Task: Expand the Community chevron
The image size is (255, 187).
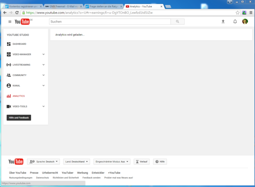Action: 43,75
